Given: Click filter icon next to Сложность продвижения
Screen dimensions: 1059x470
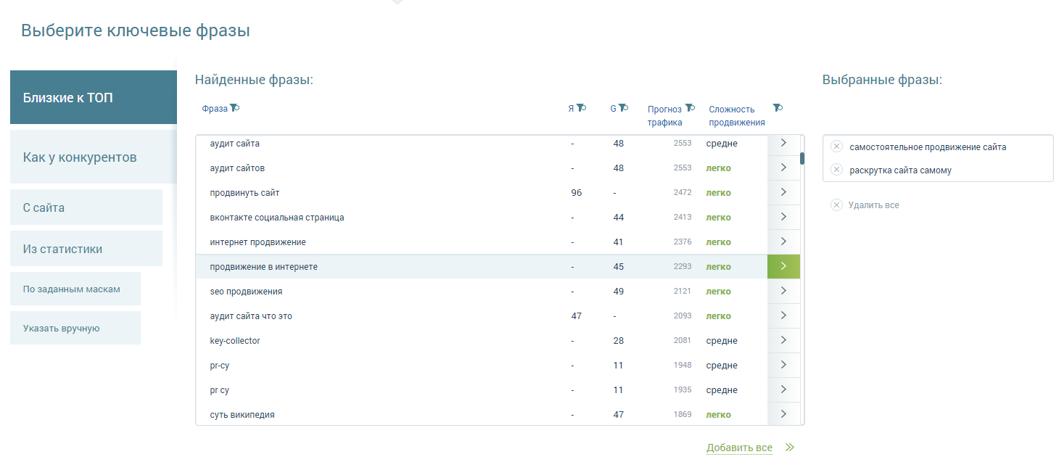Looking at the screenshot, I should pos(778,108).
